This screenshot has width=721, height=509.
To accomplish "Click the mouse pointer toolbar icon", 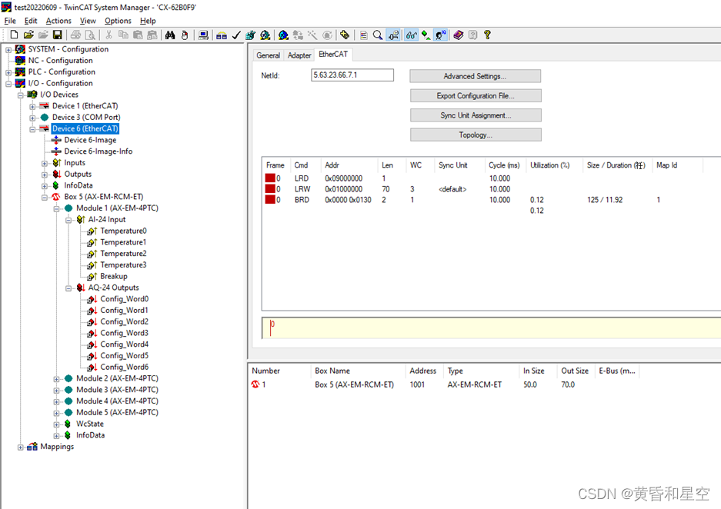I will 185,35.
